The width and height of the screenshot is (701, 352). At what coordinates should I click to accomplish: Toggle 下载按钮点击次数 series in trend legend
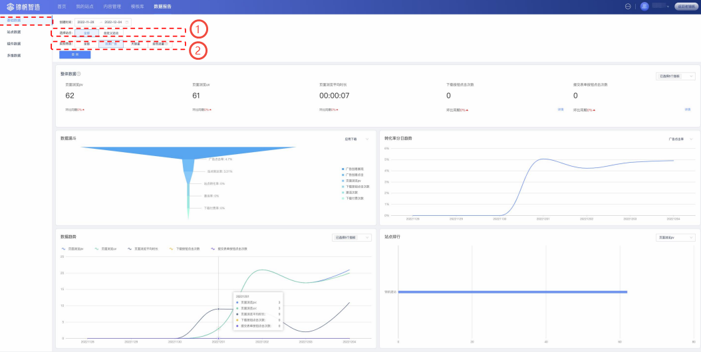pyautogui.click(x=184, y=248)
